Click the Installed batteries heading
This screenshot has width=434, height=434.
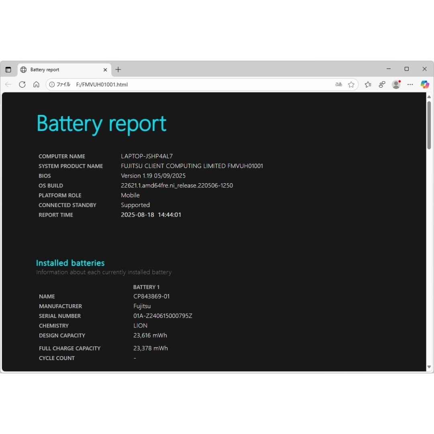[70, 263]
